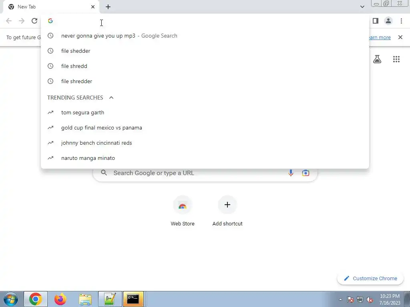Viewport: 410px width, 307px height.
Task: Open the Google apps grid icon
Action: pos(396,59)
